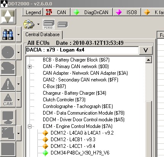164x157 pixels.
Task: Click orange diamond icon of DCM12 v9.2
Action: [x=45, y=133]
